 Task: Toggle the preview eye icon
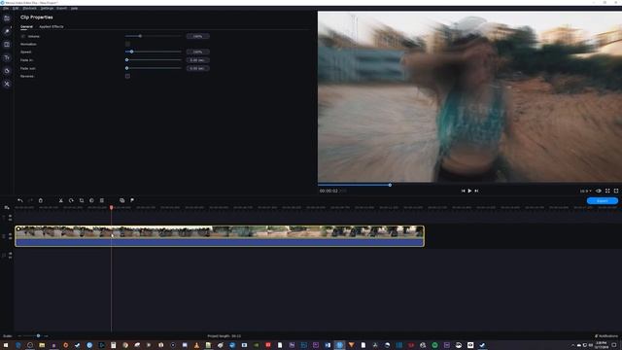click(x=599, y=191)
